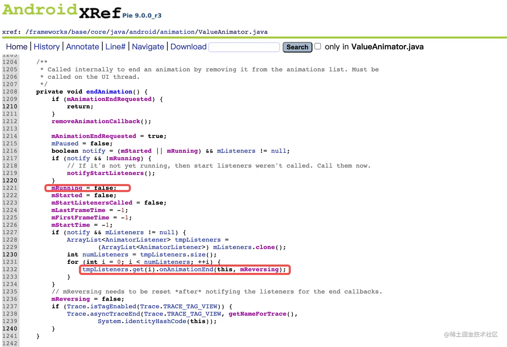Click line number 1230

10,254
